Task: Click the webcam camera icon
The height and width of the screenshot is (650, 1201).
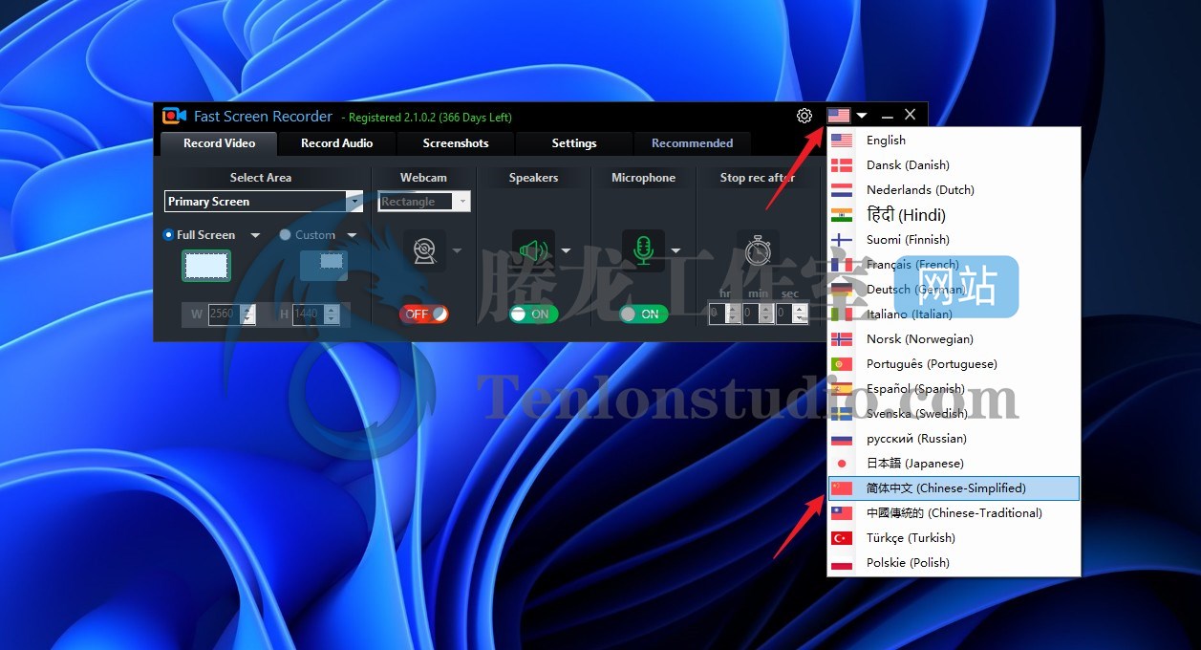Action: coord(424,249)
